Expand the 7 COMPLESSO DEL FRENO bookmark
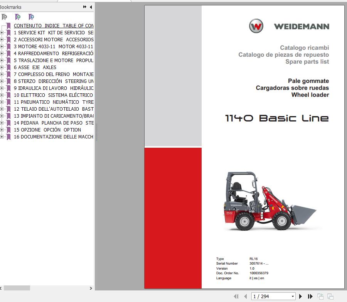347x302 pixels. coord(2,74)
